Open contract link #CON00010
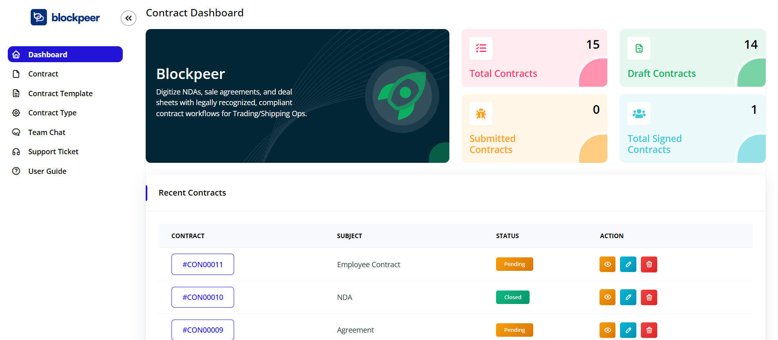Viewport: 778px width, 340px height. (x=203, y=297)
